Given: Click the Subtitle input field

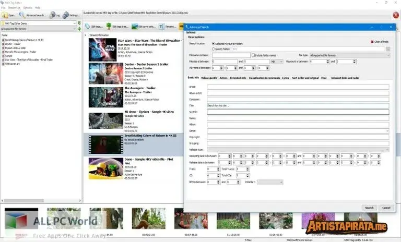Looking at the screenshot, I should click(x=298, y=112).
